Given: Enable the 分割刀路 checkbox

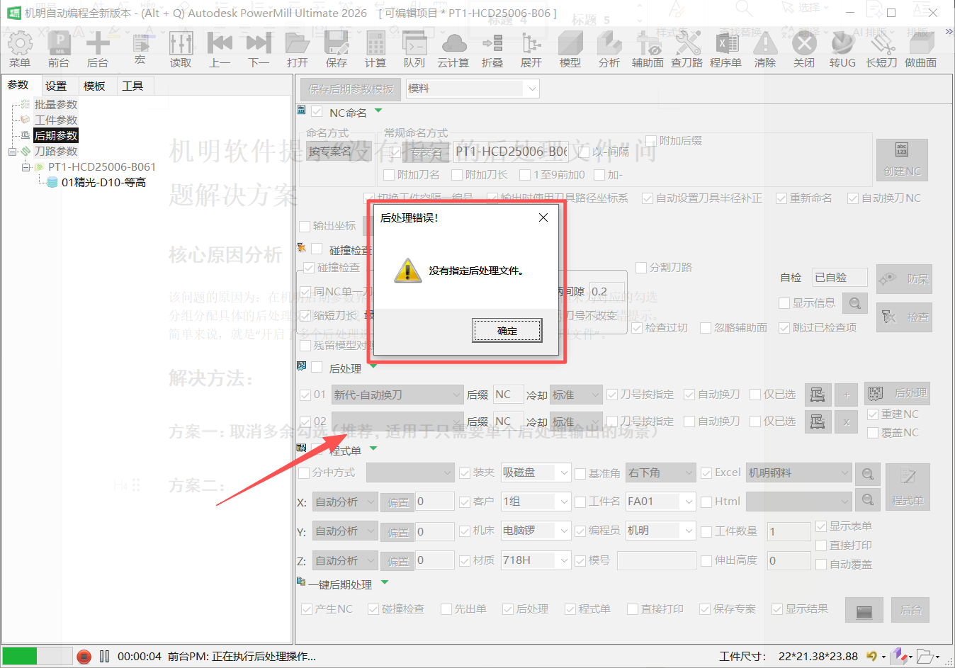Looking at the screenshot, I should pos(641,268).
